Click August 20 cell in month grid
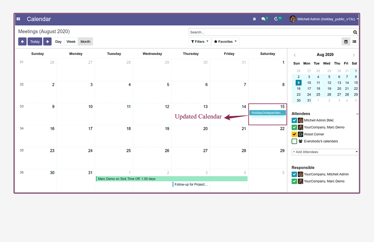The height and width of the screenshot is (242, 374). (x=191, y=136)
